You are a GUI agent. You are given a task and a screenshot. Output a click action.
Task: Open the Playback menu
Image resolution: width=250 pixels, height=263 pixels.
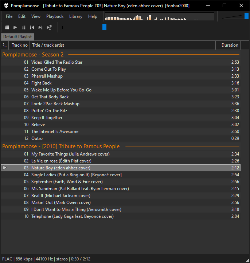[x=55, y=16]
